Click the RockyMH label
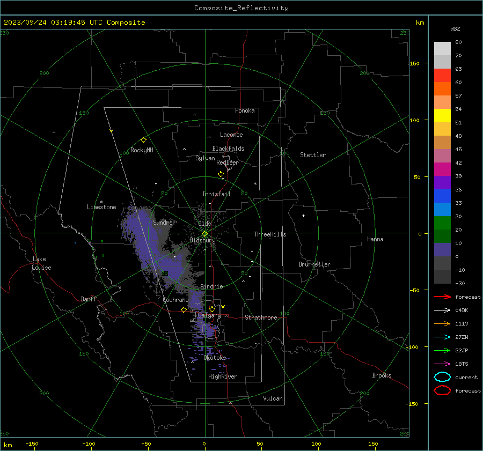This screenshot has width=483, height=451. click(x=142, y=150)
